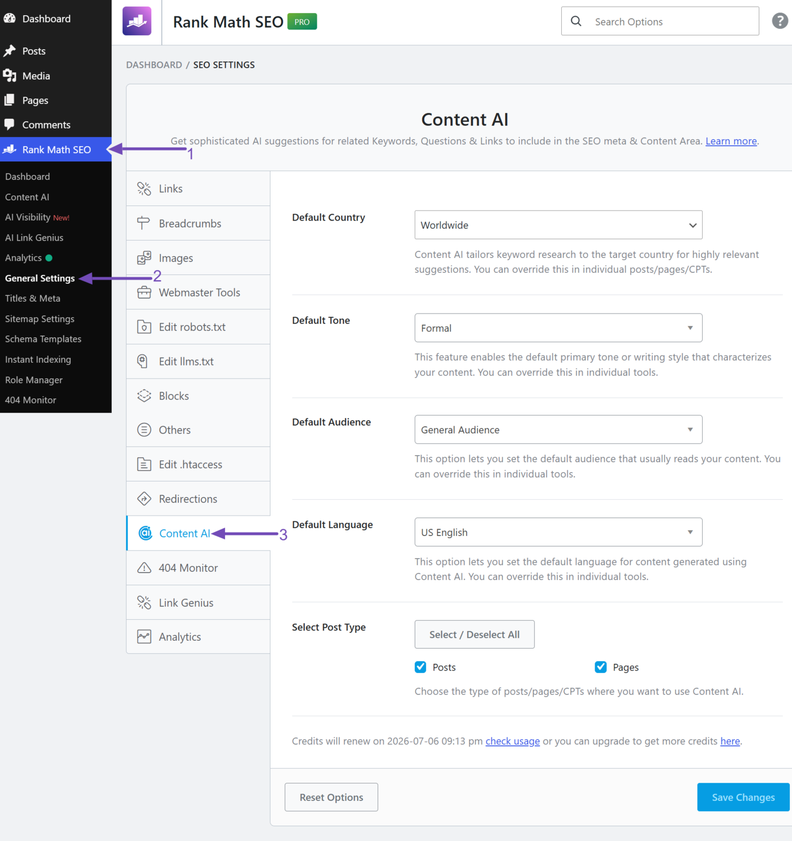Viewport: 792px width, 841px height.
Task: Open General Settings in Rank Math submenu
Action: tap(40, 278)
